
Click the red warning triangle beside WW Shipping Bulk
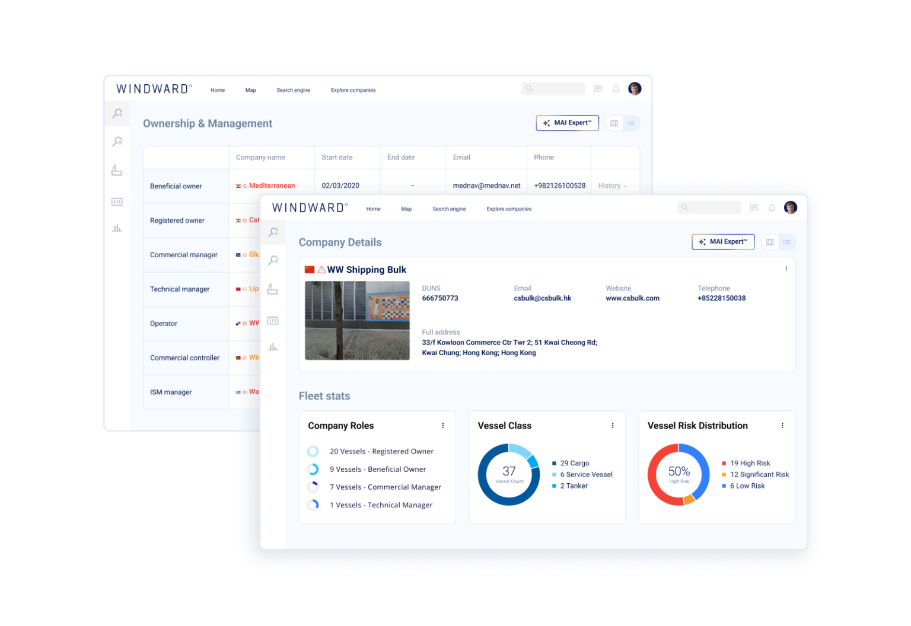[321, 269]
